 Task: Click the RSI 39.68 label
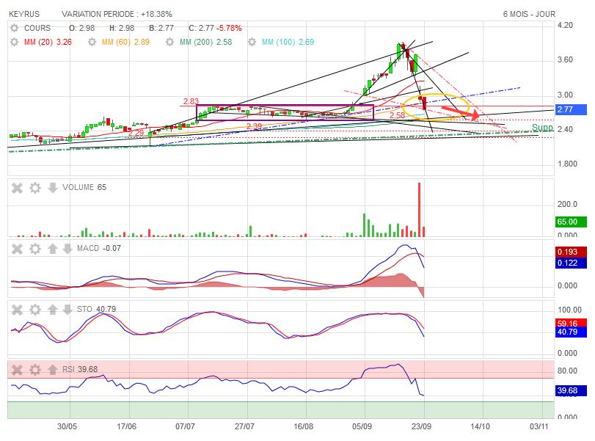pos(80,369)
